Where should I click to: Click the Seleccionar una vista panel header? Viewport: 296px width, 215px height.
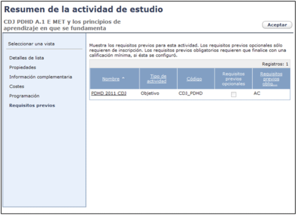coord(31,44)
